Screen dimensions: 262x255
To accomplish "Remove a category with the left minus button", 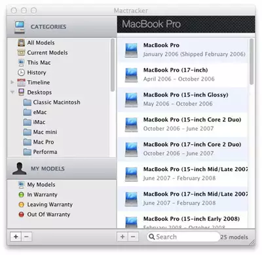I will [x=26, y=237].
